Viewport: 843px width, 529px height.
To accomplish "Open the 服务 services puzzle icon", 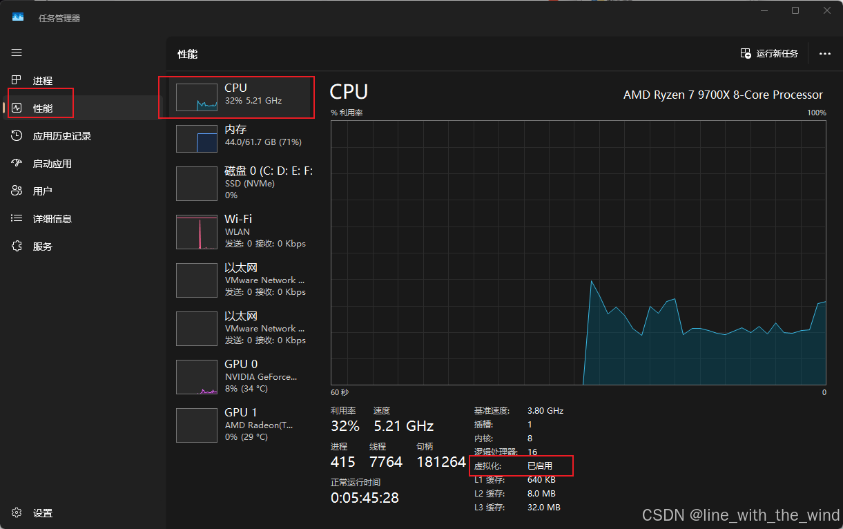I will [17, 246].
